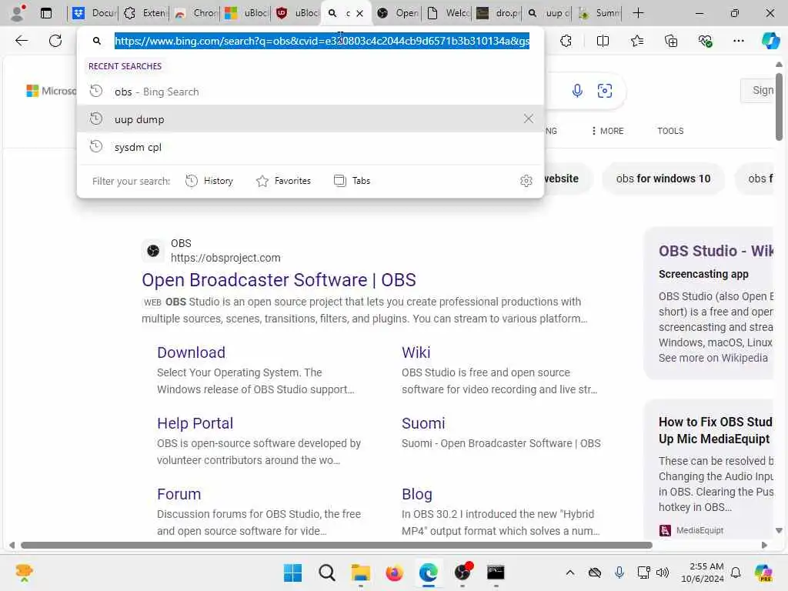788x591 pixels.
Task: Select the obs - Bing Search suggestion
Action: 310,92
